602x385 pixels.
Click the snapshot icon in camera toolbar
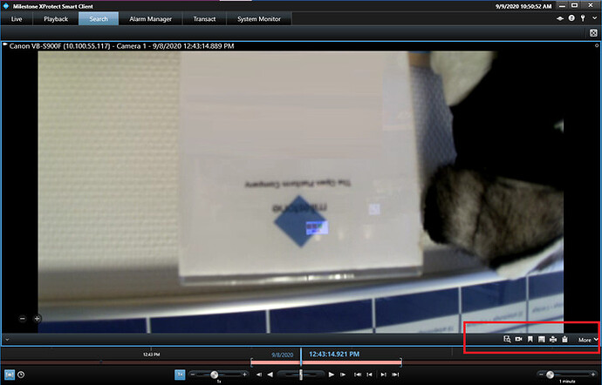[541, 340]
